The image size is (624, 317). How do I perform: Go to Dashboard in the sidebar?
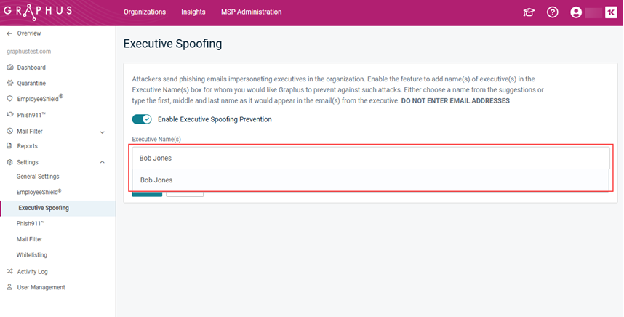(31, 68)
